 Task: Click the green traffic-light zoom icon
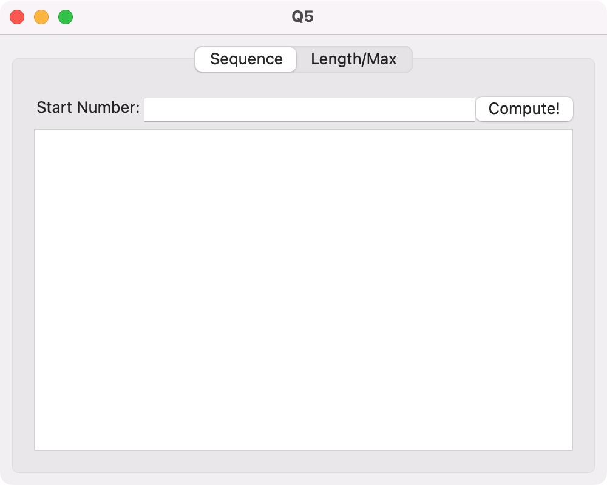[x=66, y=17]
